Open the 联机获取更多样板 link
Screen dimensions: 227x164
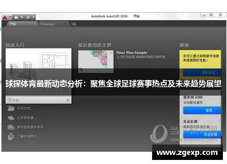(30, 127)
